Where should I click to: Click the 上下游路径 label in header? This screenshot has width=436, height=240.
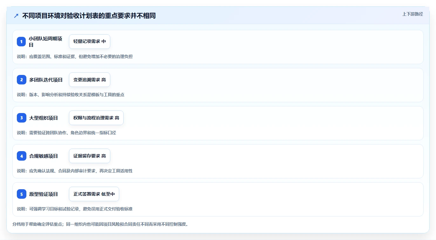click(x=412, y=14)
